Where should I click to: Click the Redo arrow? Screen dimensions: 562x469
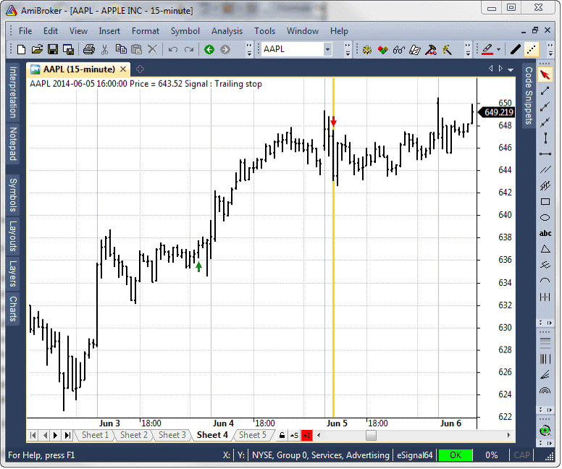click(189, 49)
